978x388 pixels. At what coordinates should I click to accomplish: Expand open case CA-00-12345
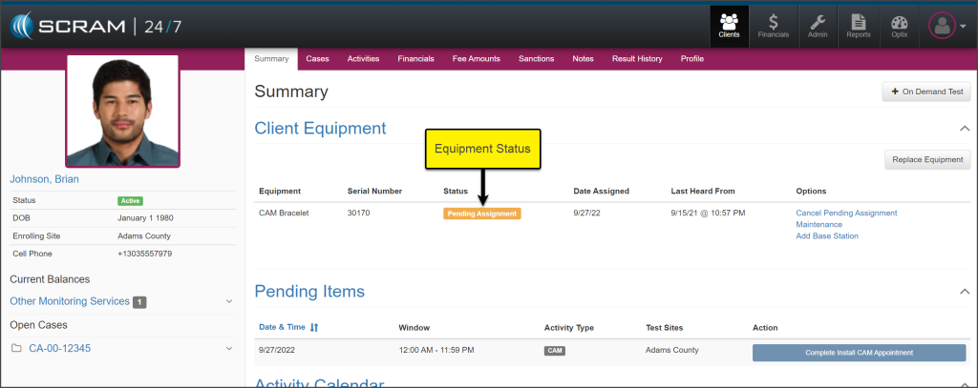pos(228,349)
